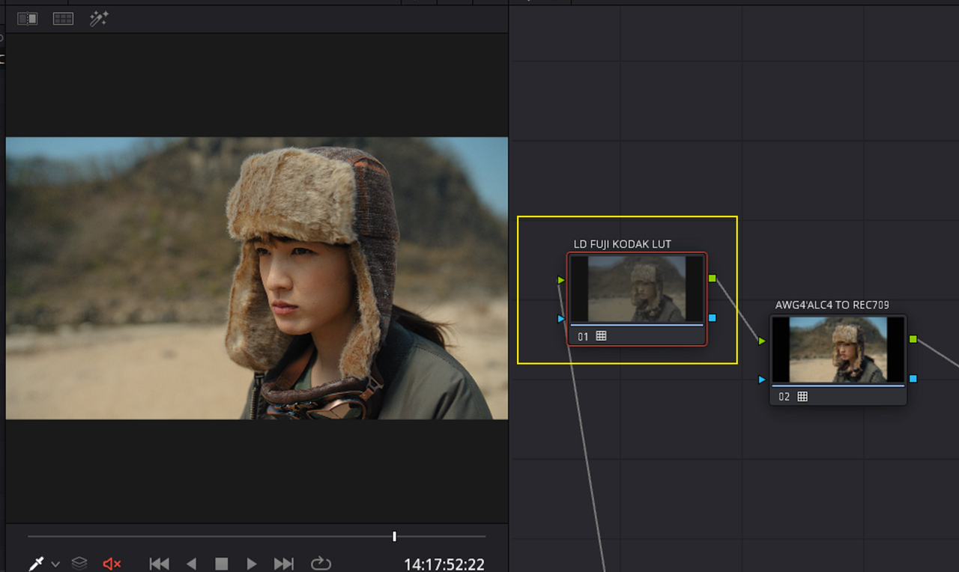This screenshot has height=572, width=959.
Task: Toggle the magic wand highlight icon
Action: click(x=99, y=19)
